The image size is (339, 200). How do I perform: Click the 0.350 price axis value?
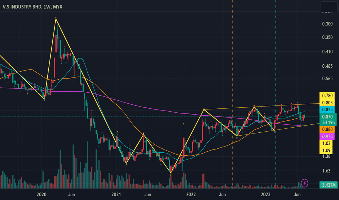tap(327, 37)
